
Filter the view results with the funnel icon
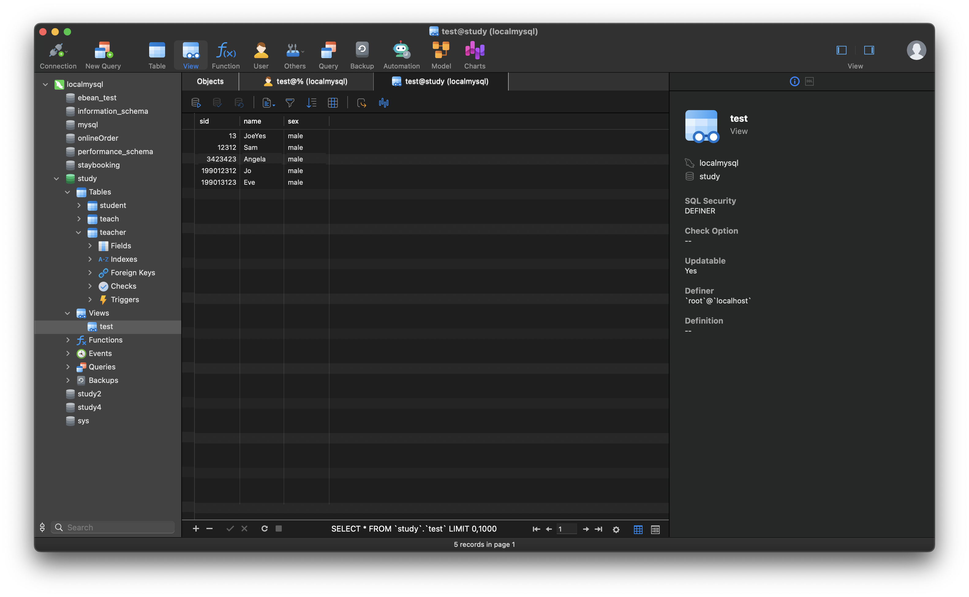click(290, 103)
